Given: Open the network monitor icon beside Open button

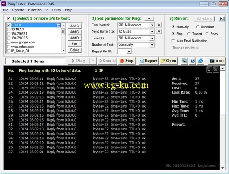Looking at the screenshot, I should (x=184, y=61).
